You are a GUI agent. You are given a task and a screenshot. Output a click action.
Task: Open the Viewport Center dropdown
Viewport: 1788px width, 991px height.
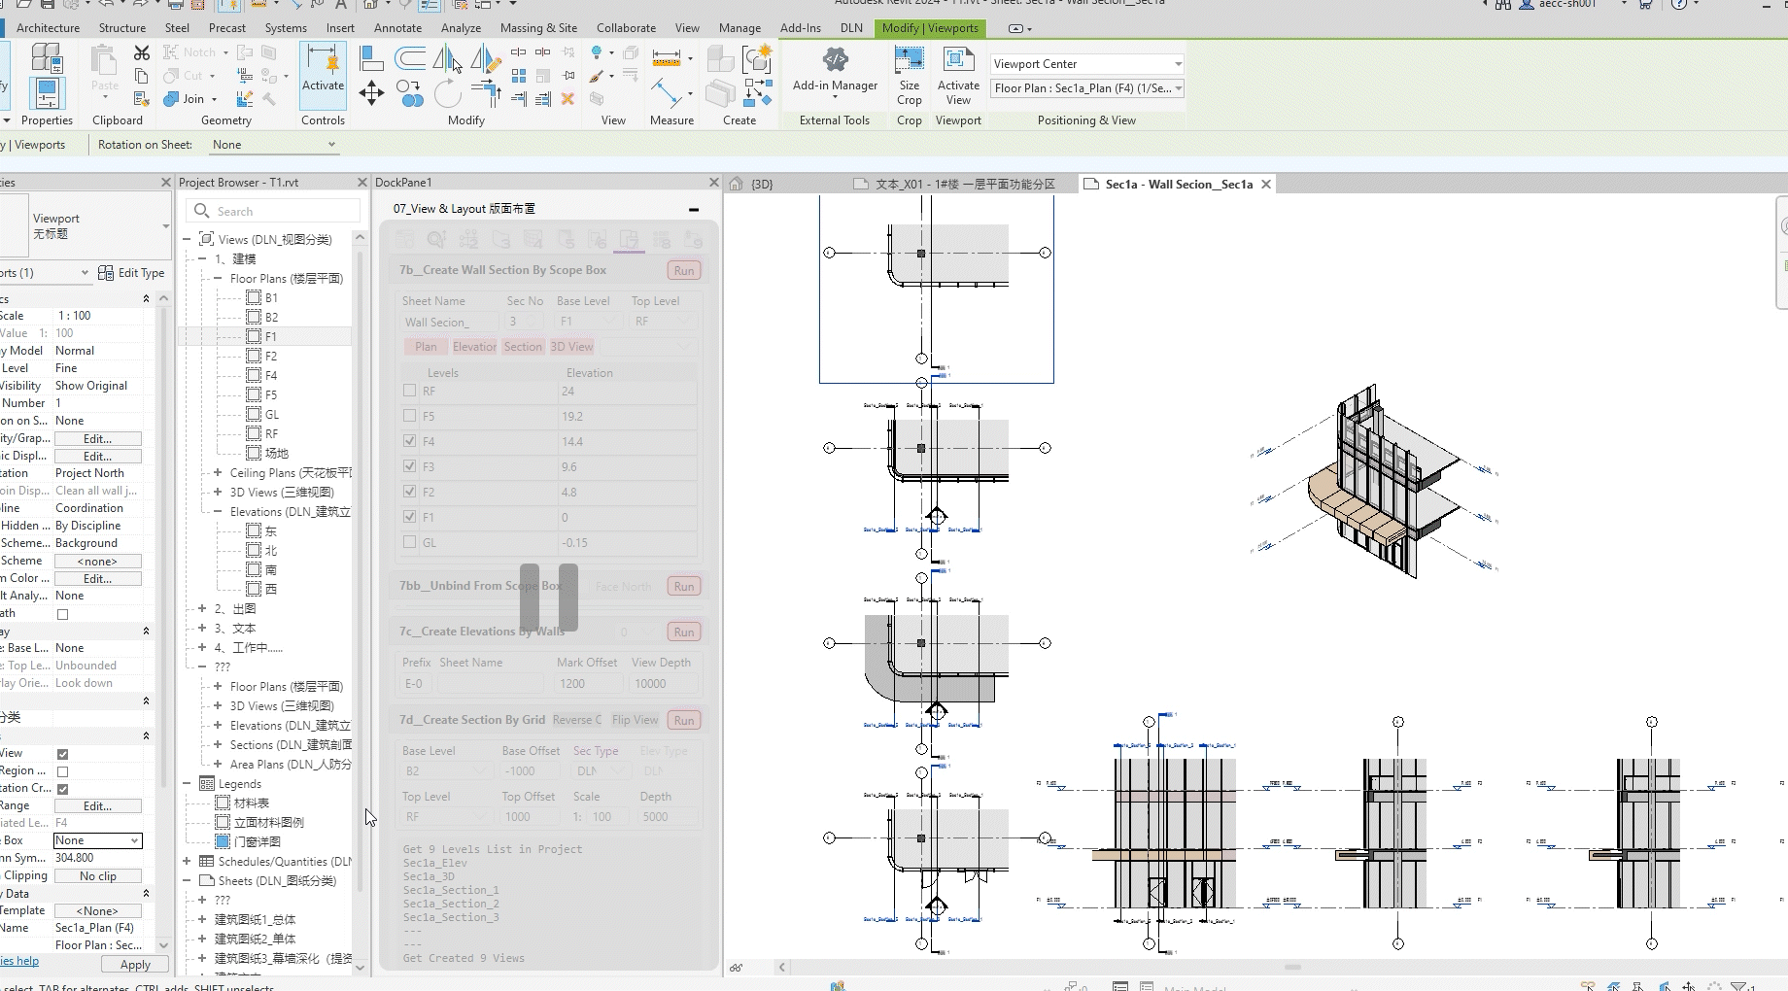(1086, 64)
